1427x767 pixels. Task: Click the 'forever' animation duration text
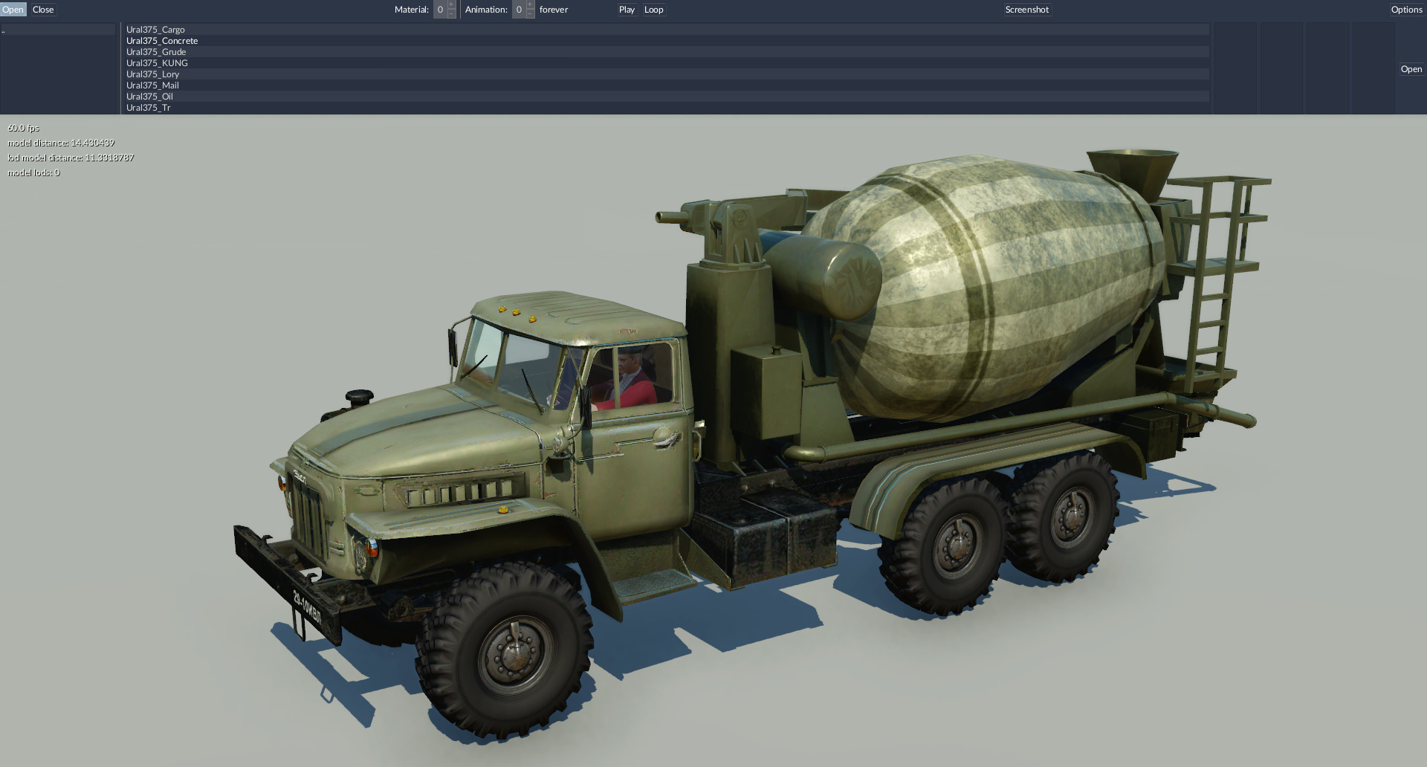pos(554,10)
